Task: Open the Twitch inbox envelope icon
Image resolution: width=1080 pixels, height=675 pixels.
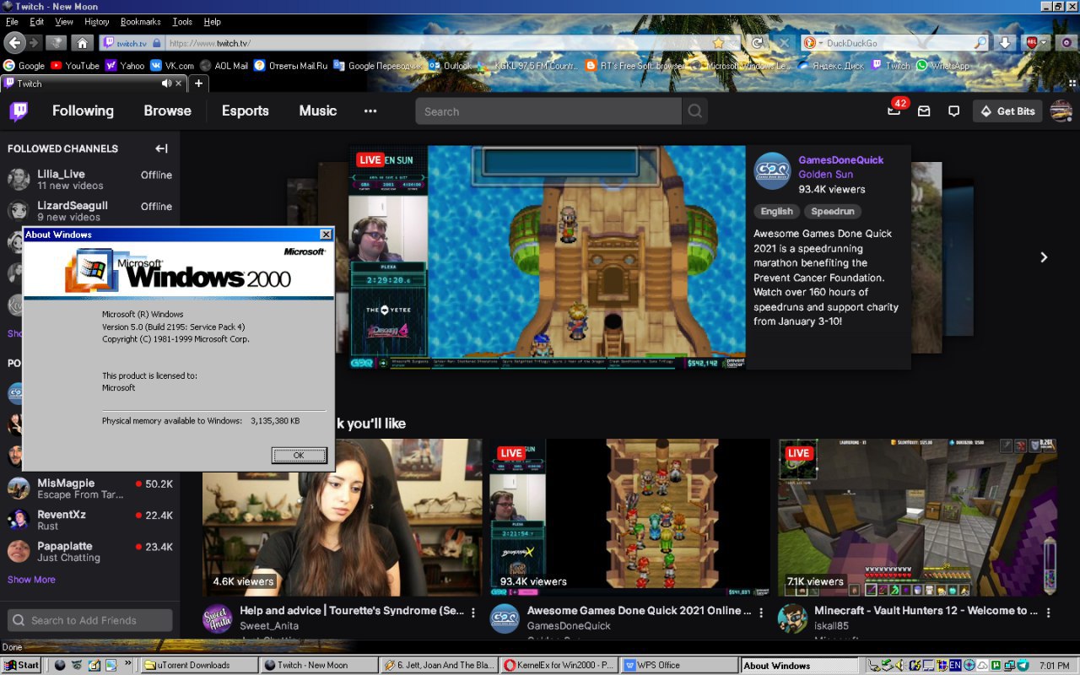Action: coord(924,111)
